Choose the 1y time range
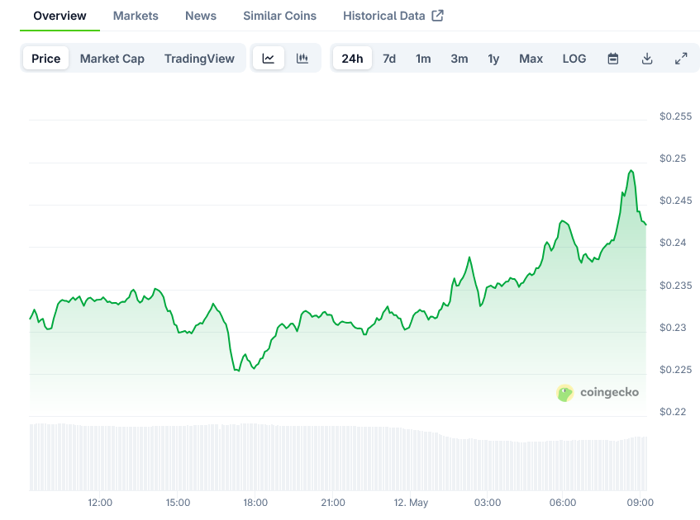This screenshot has height=520, width=700. [493, 59]
